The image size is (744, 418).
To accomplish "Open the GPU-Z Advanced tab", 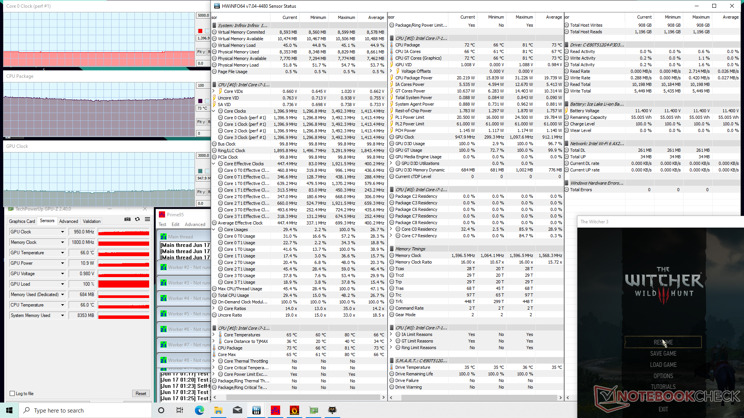I will 69,221.
